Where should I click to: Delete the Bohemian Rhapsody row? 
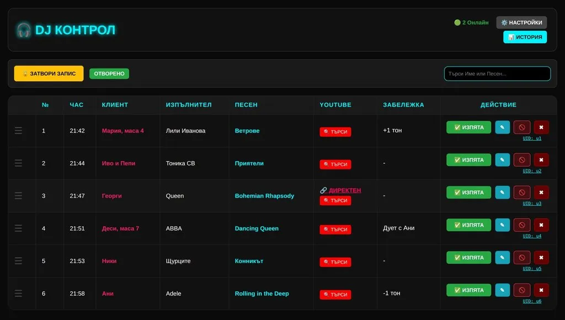click(541, 193)
